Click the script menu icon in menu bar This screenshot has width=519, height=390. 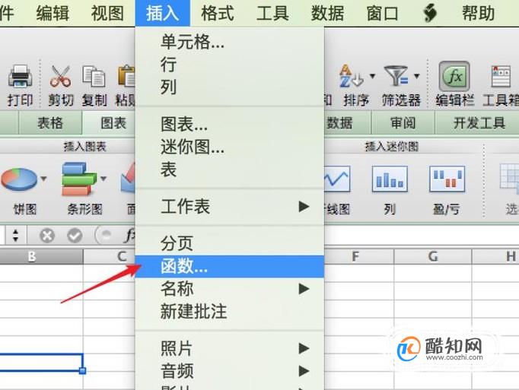[x=430, y=13]
